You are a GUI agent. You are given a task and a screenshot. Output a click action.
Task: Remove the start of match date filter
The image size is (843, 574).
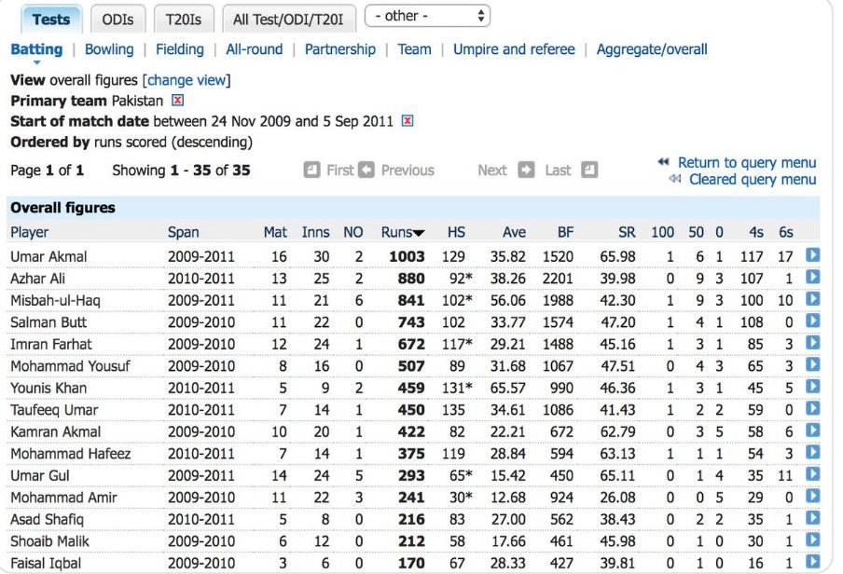(408, 121)
